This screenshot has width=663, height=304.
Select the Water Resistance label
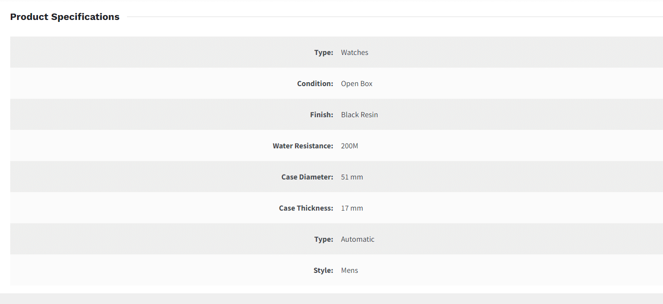click(303, 146)
